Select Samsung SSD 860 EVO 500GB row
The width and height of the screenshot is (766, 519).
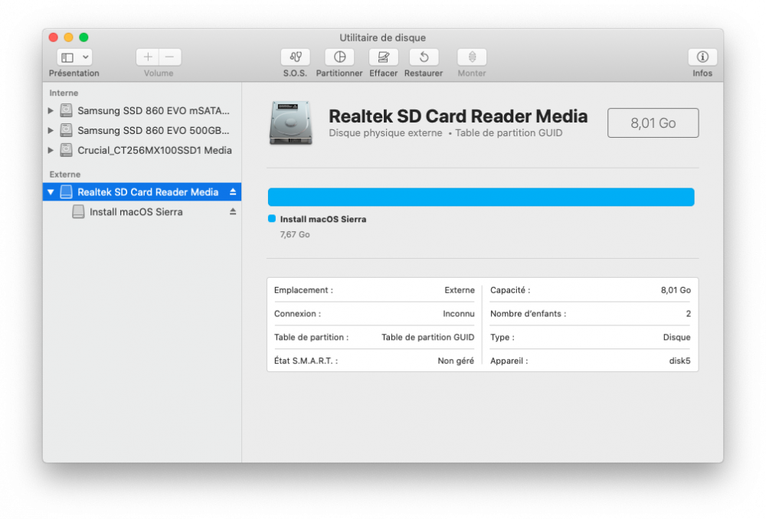pyautogui.click(x=142, y=130)
